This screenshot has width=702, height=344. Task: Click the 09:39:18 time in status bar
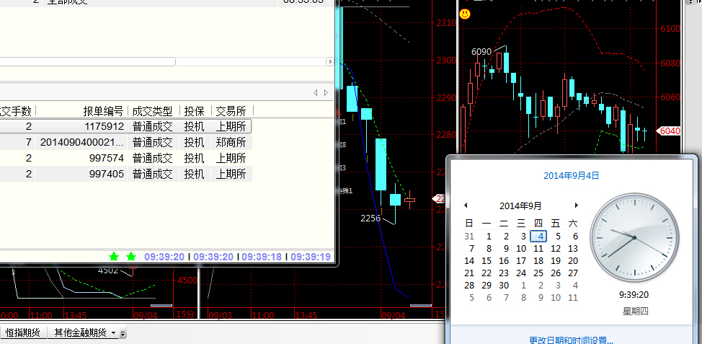pos(262,257)
